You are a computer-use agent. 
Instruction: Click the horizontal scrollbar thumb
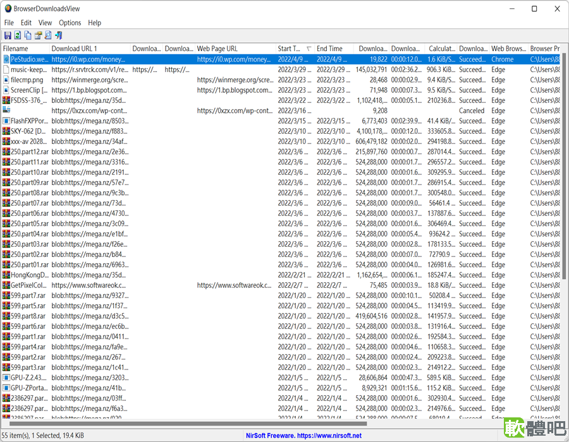[x=188, y=424]
